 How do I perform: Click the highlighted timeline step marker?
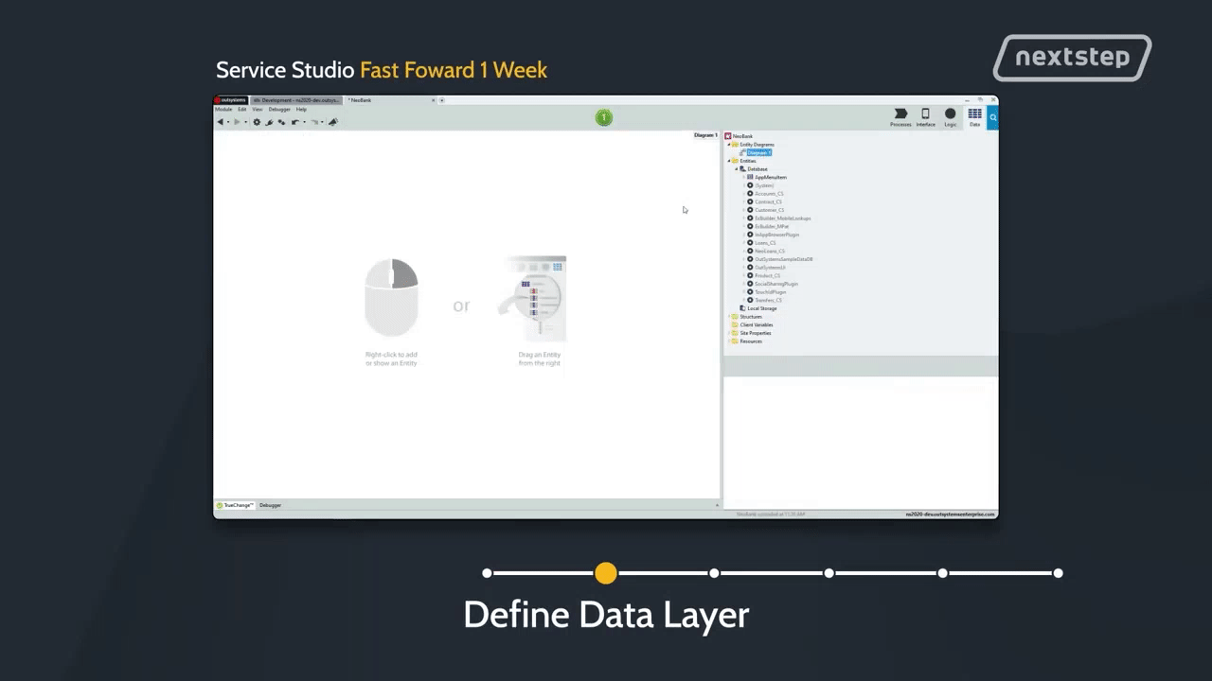[x=606, y=573]
